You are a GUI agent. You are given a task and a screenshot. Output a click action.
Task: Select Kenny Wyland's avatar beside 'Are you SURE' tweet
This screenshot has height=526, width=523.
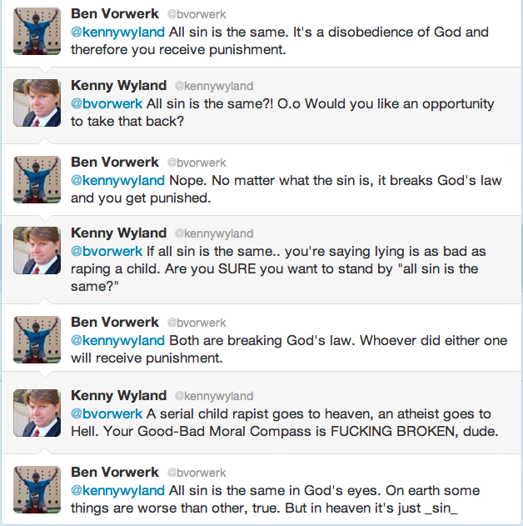pyautogui.click(x=37, y=251)
